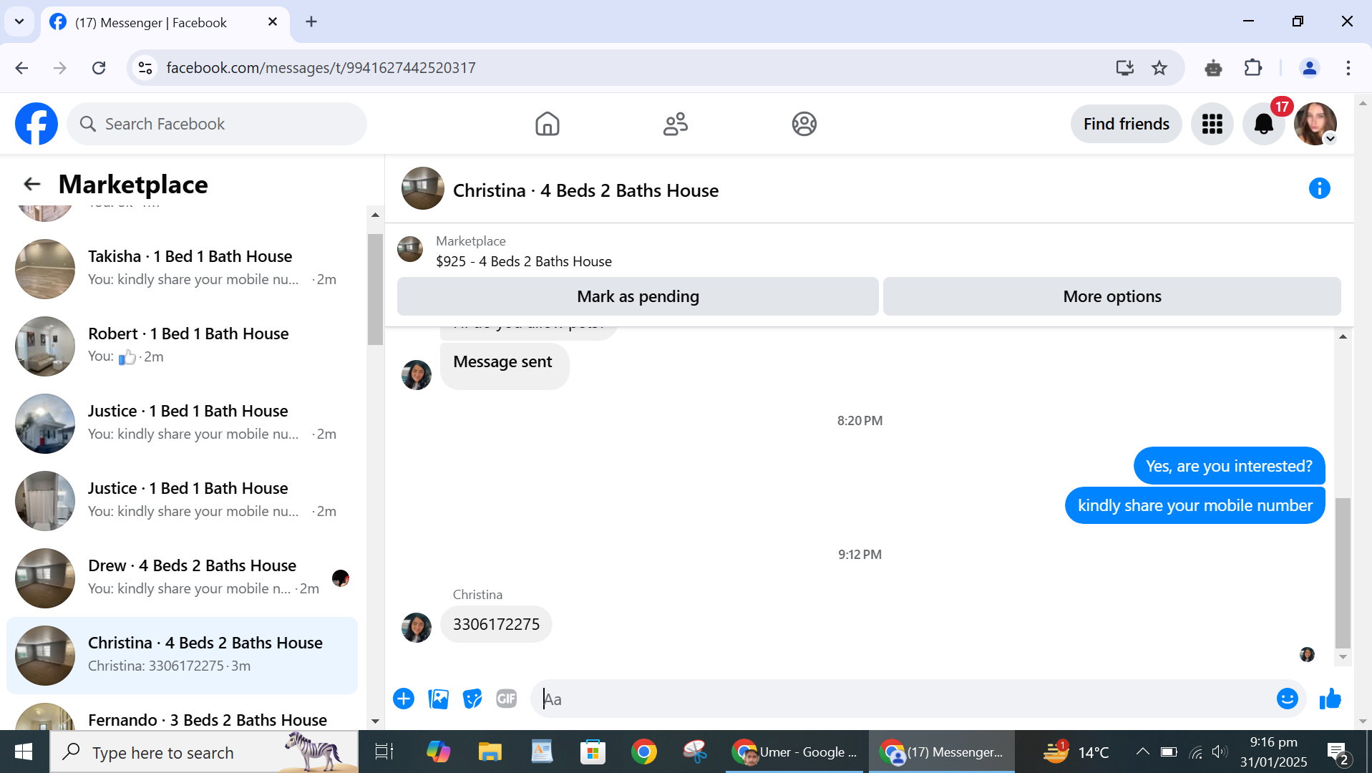Open the Chrome three-dot menu
The width and height of the screenshot is (1372, 773).
tap(1348, 68)
